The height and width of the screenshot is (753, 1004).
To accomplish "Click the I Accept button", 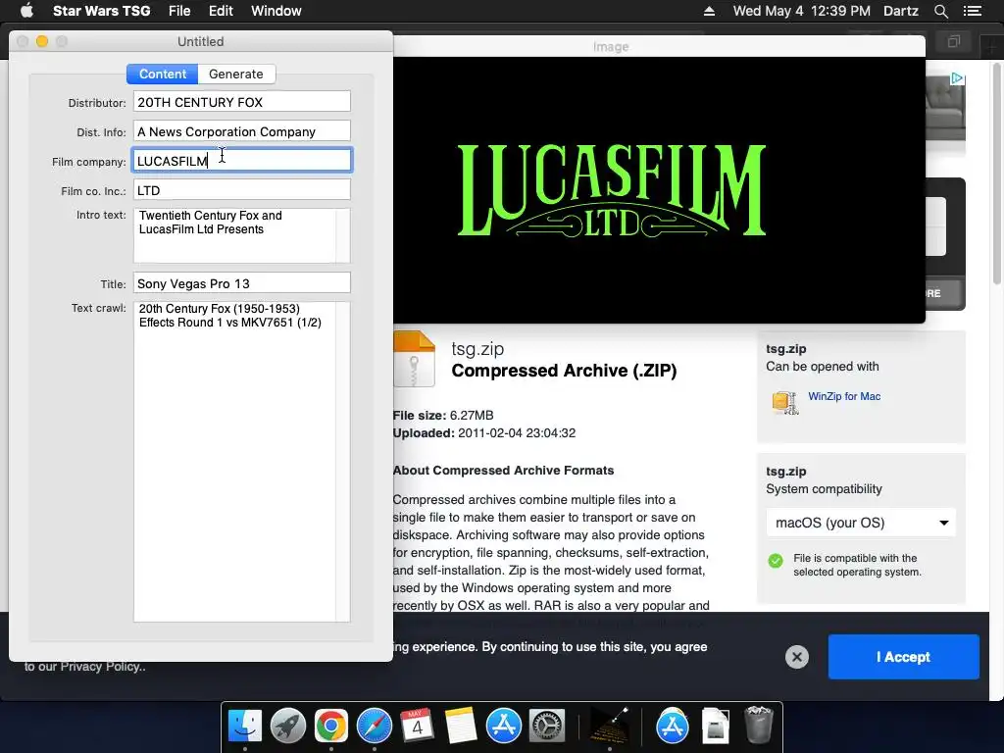I will pyautogui.click(x=903, y=657).
